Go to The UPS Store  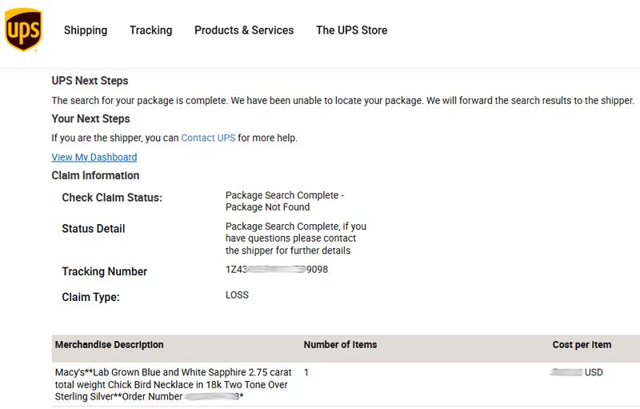351,30
